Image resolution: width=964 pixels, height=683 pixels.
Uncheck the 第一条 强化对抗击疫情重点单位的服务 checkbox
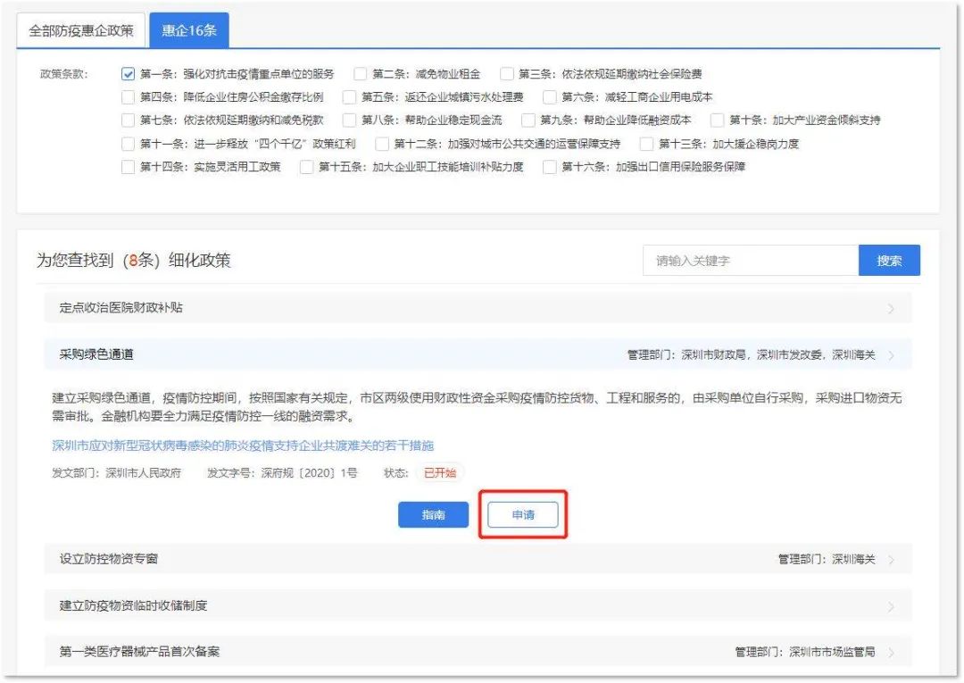128,74
